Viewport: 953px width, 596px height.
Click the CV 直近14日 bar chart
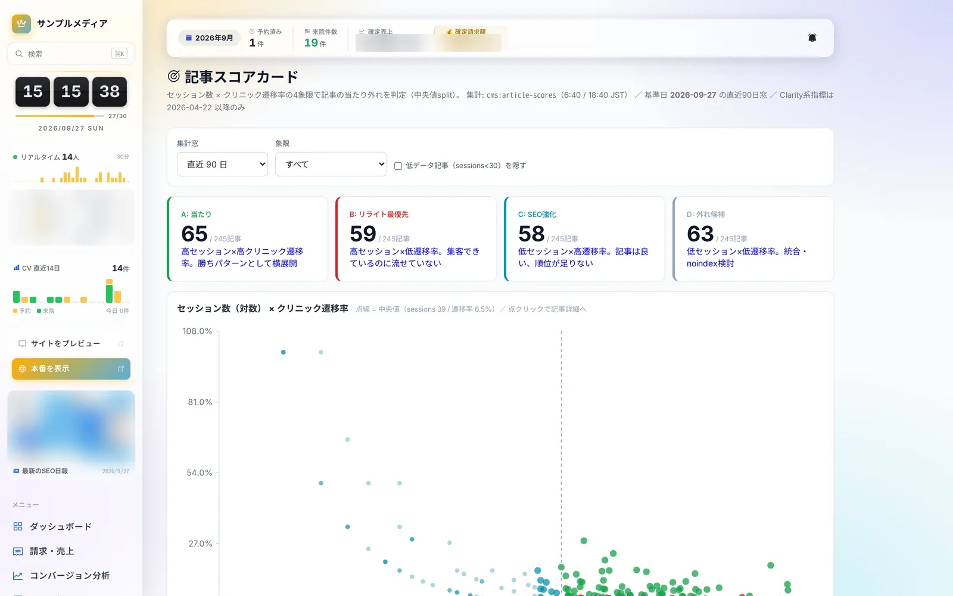[71, 291]
